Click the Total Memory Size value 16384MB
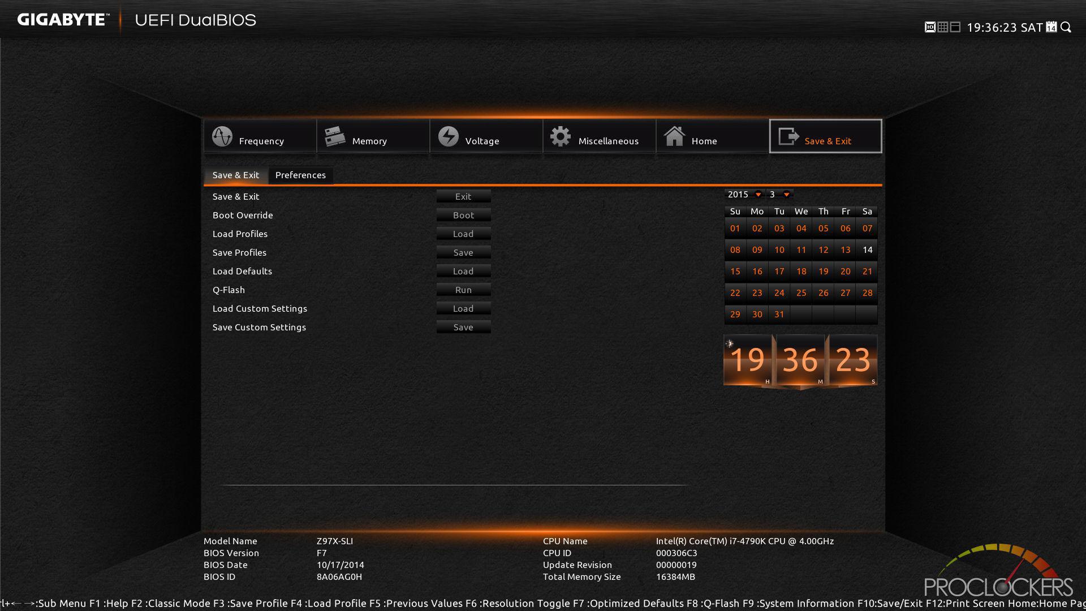 675,576
